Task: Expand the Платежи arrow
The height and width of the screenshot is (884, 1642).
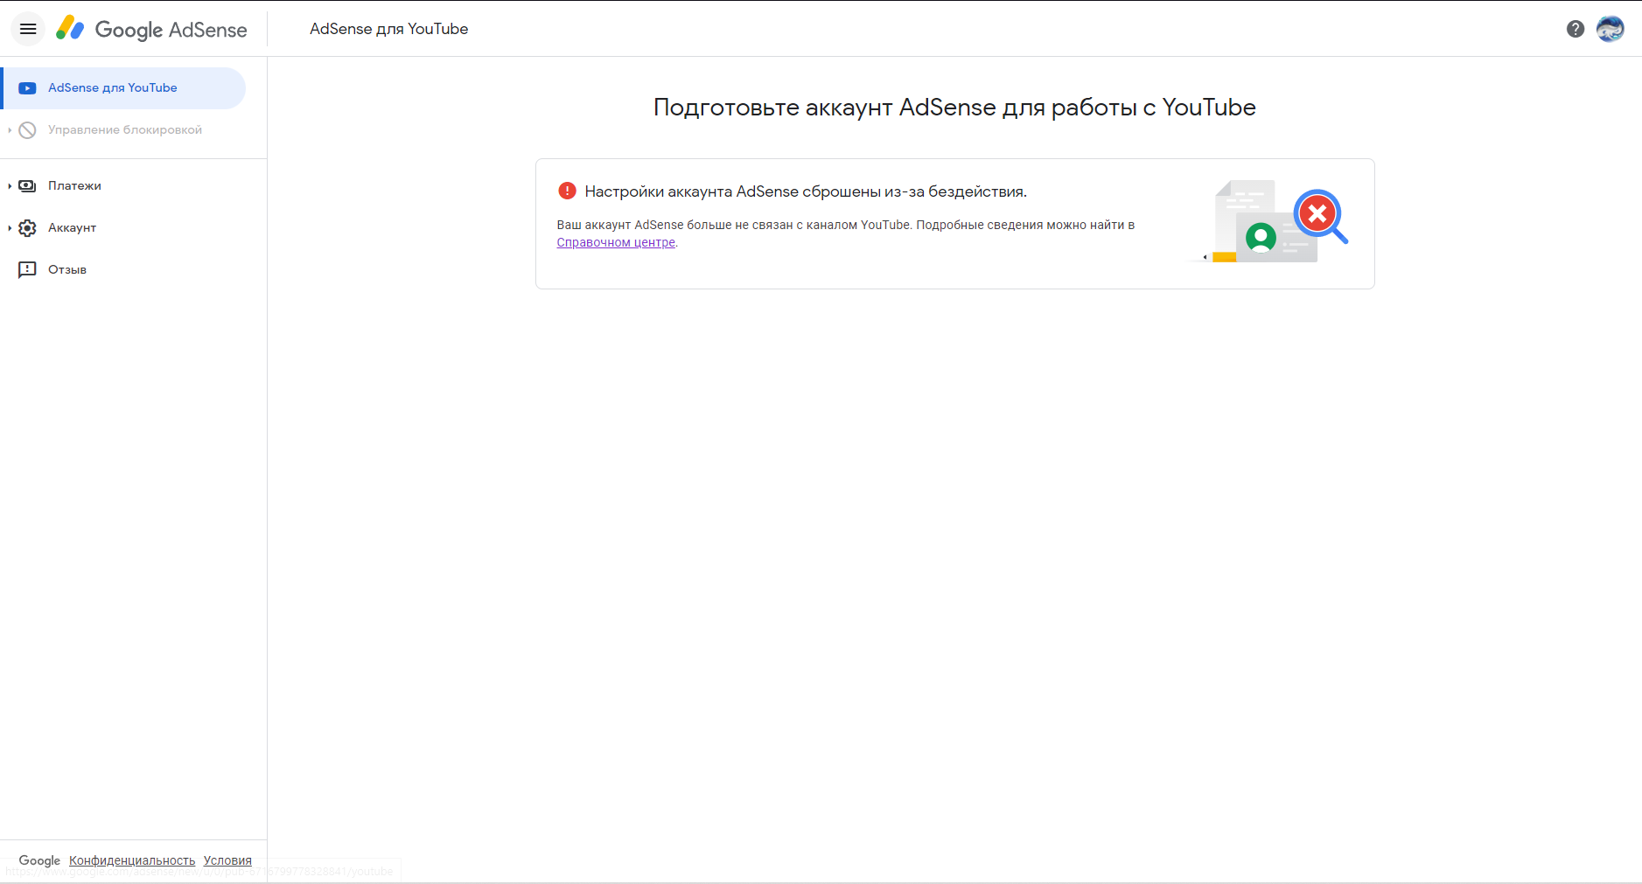Action: tap(10, 186)
